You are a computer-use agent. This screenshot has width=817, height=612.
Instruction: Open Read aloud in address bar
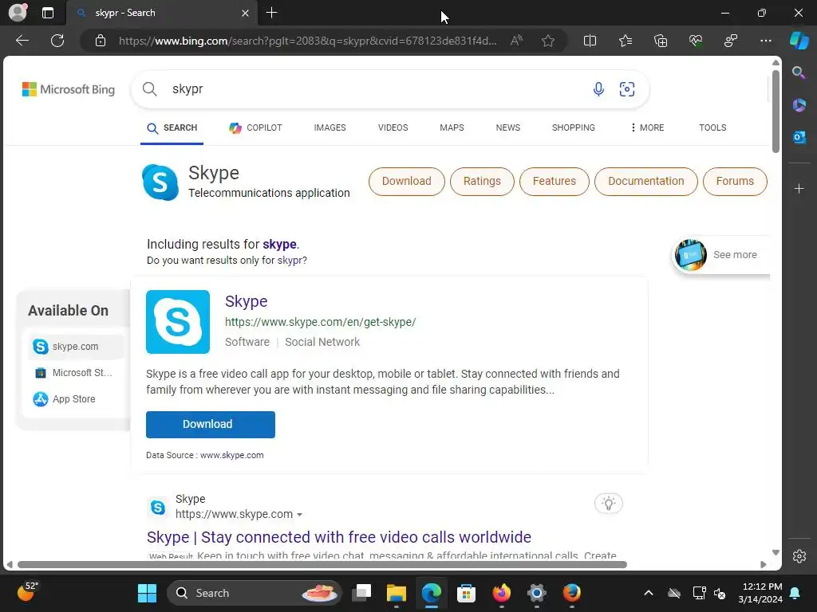click(516, 41)
